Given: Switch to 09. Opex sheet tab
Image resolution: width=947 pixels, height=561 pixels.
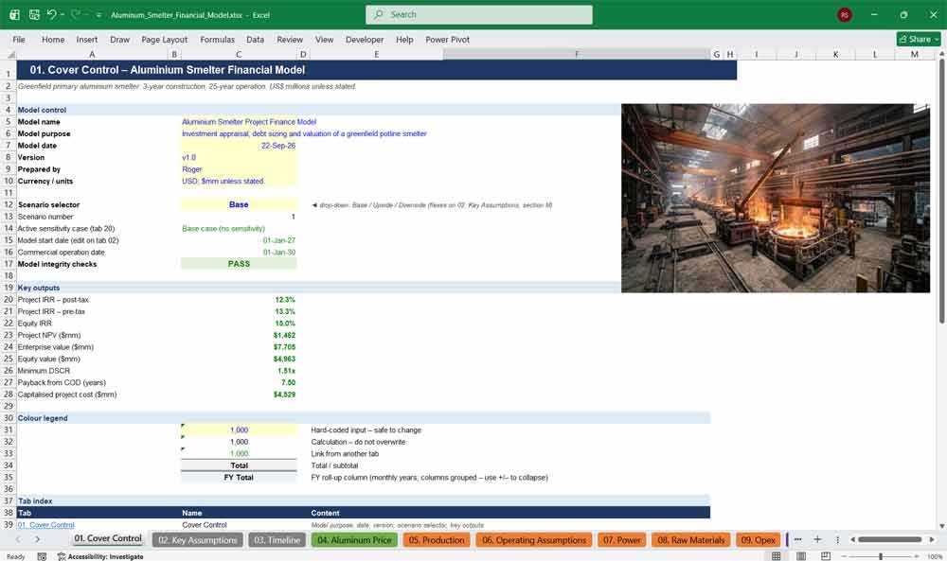Looking at the screenshot, I should pos(758,540).
